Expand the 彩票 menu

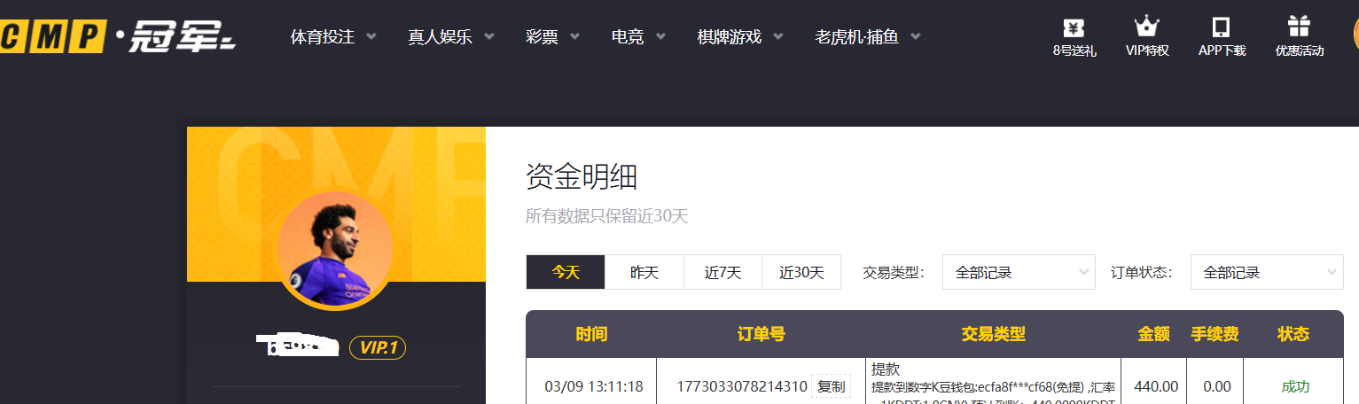pyautogui.click(x=542, y=37)
